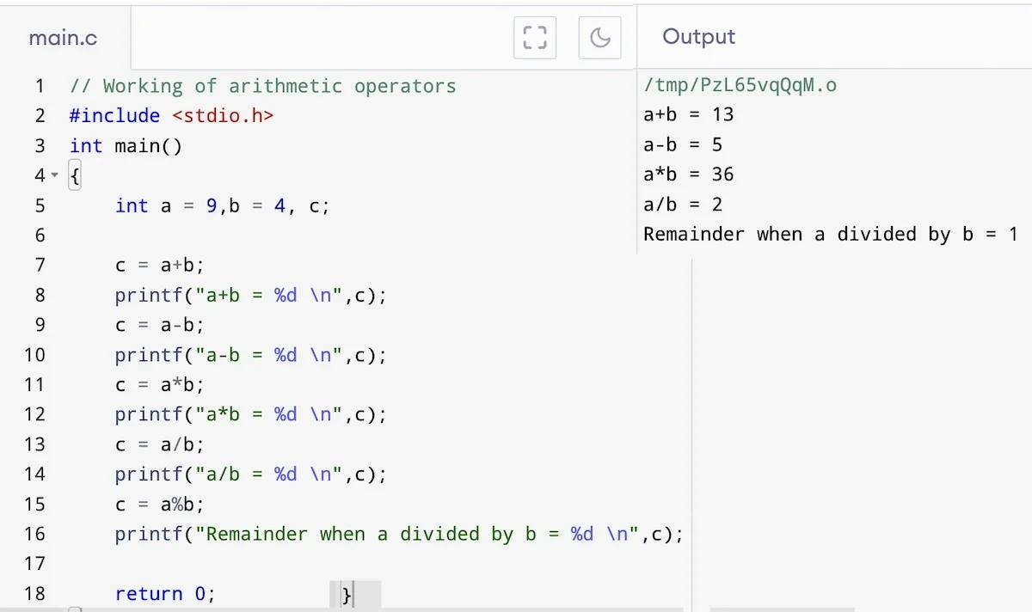Click the printf "a-b = %d" code line
The width and height of the screenshot is (1032, 612).
251,355
